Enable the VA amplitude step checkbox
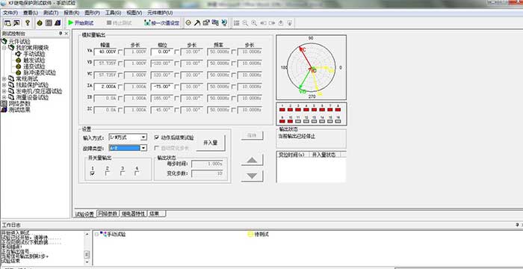Screen dimensions: 523x269 tap(120, 52)
